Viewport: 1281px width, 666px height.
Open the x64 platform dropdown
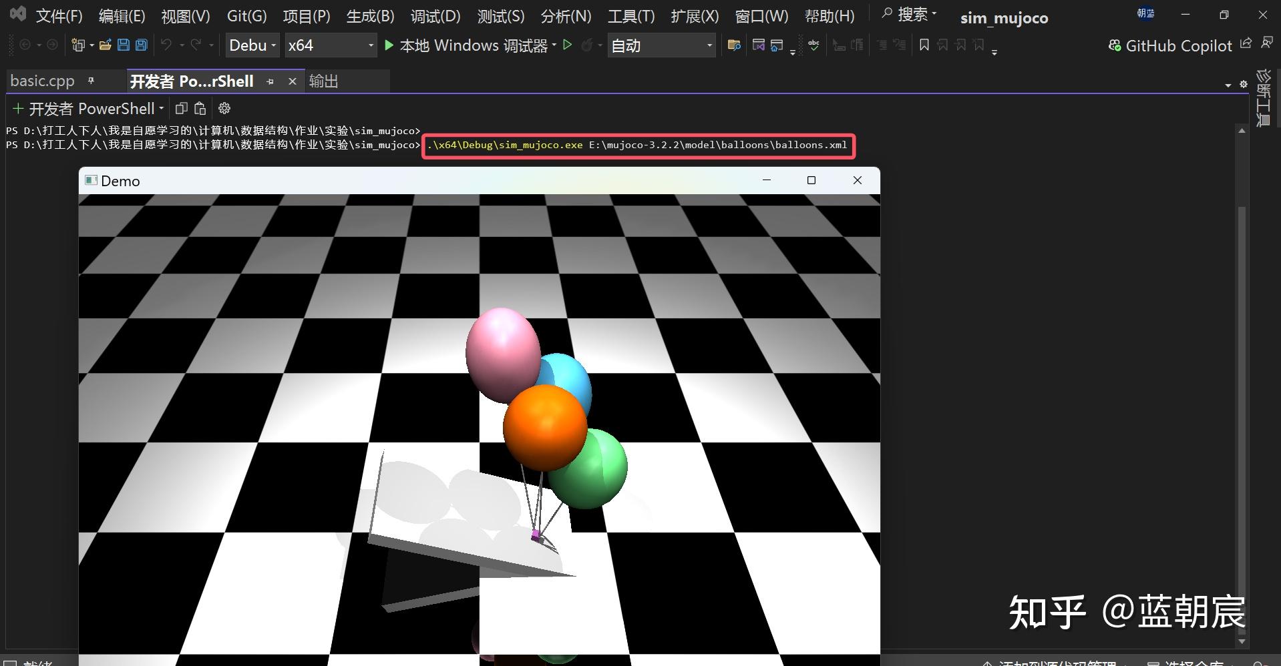(x=331, y=45)
